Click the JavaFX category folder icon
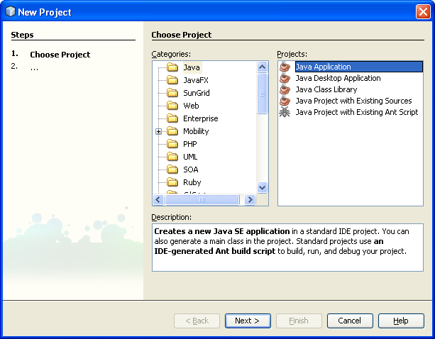 [x=172, y=80]
